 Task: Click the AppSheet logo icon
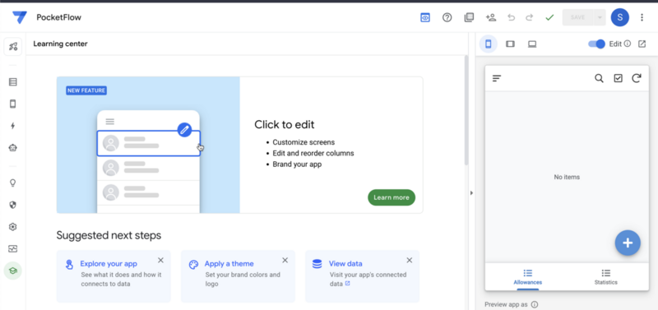[19, 17]
